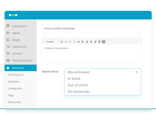Collapse the Stock status dropdown arrow
Viewport: 156px width, 114px height.
[137, 72]
